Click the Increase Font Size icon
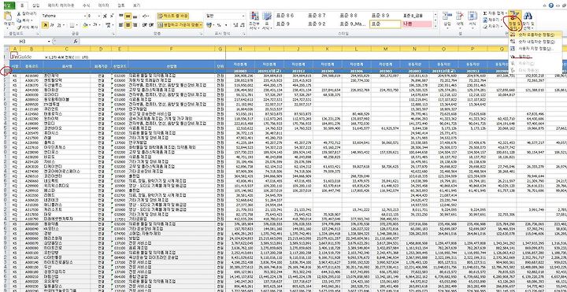 coord(105,16)
